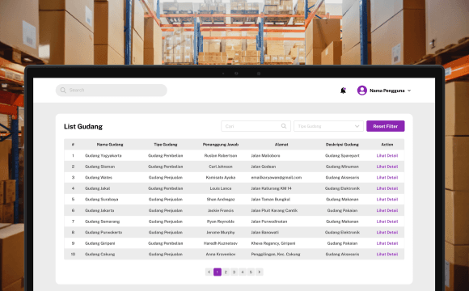Open Lihat Detail for Gudang Jakarta
Image resolution: width=469 pixels, height=291 pixels.
click(x=387, y=210)
